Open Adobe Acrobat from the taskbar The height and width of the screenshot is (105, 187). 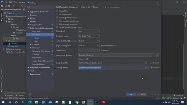click(104, 102)
